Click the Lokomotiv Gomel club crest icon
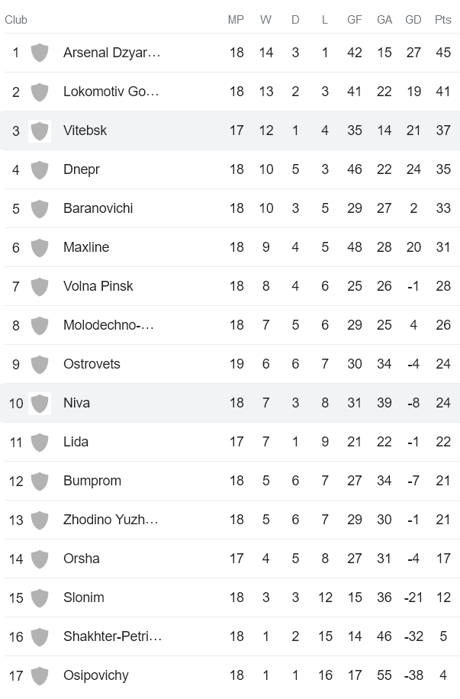The image size is (460, 699). 40,92
